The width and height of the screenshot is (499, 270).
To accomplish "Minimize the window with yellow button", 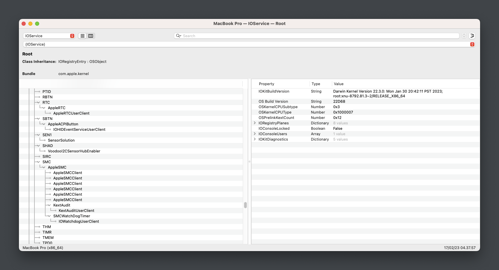I will tap(30, 24).
